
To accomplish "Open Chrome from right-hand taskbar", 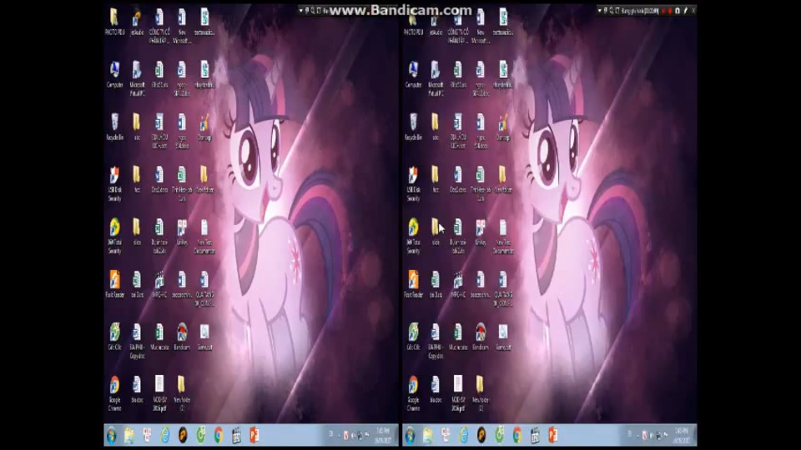I will click(516, 435).
